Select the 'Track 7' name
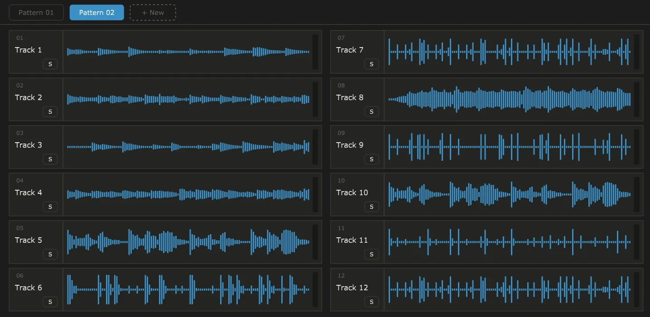This screenshot has height=317, width=650. (350, 50)
